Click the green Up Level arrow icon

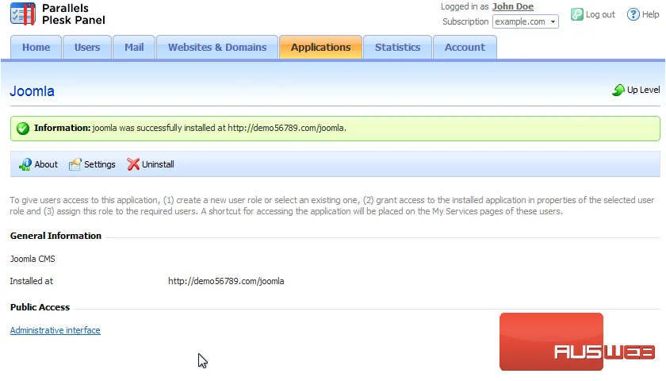[x=618, y=90]
